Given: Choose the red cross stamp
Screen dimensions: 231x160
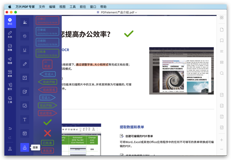Looking at the screenshot, I should click(x=47, y=133).
